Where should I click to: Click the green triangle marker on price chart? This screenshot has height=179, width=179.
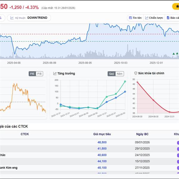pos(174,54)
